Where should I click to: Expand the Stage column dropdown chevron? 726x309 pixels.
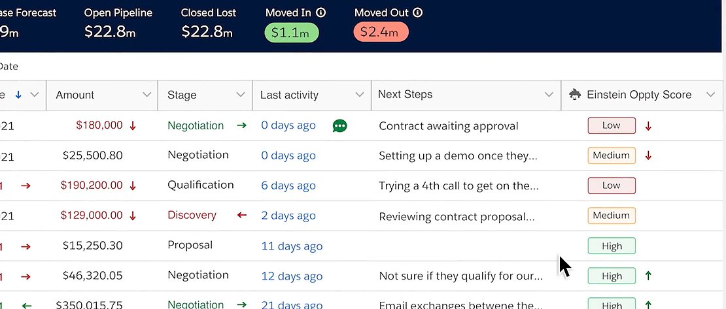[x=241, y=95]
